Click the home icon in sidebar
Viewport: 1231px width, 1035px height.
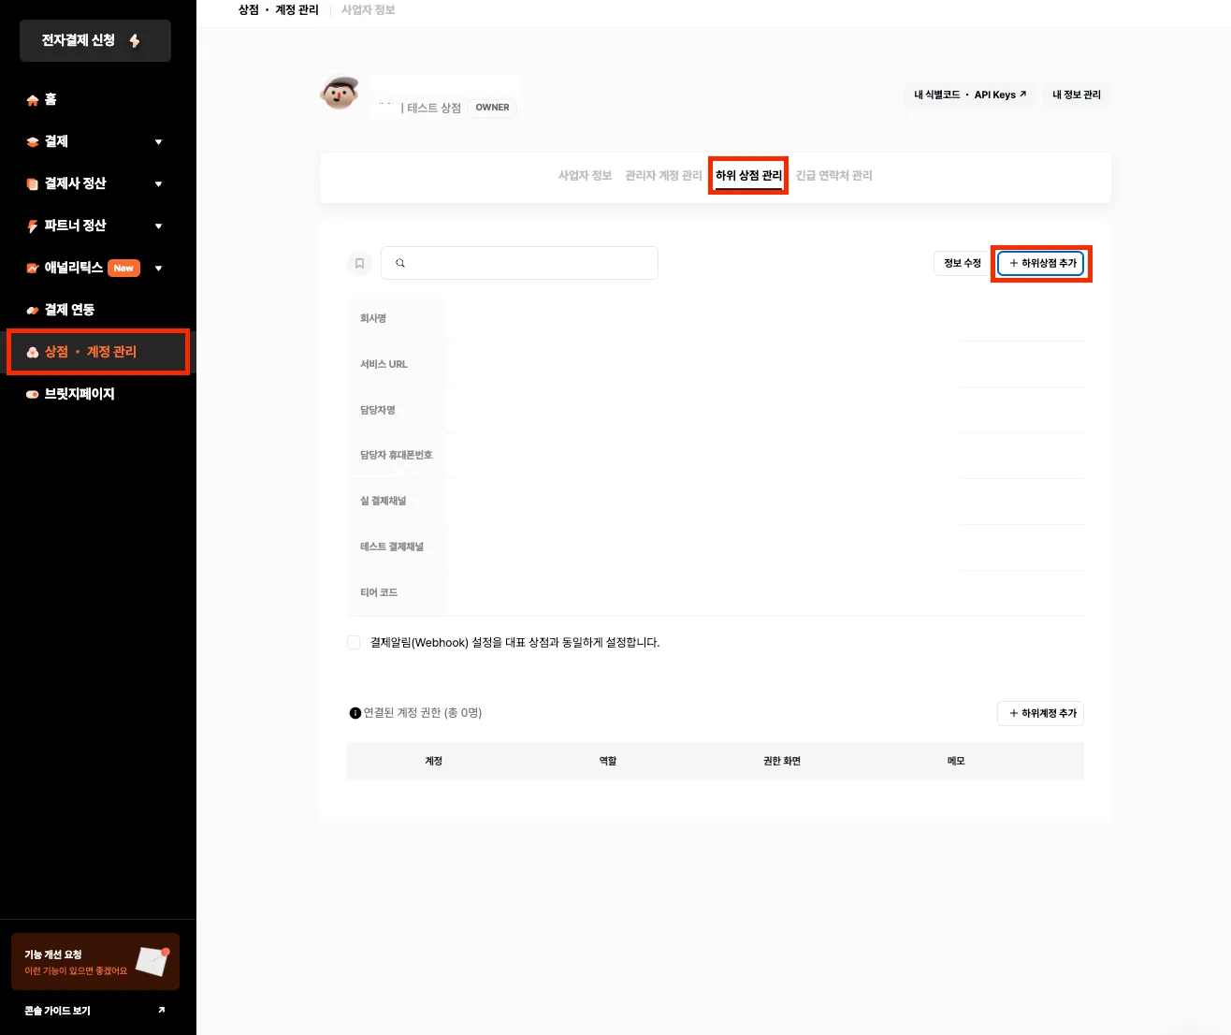pos(33,100)
